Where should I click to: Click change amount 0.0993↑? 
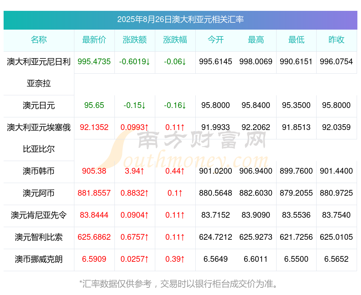pos(135,127)
